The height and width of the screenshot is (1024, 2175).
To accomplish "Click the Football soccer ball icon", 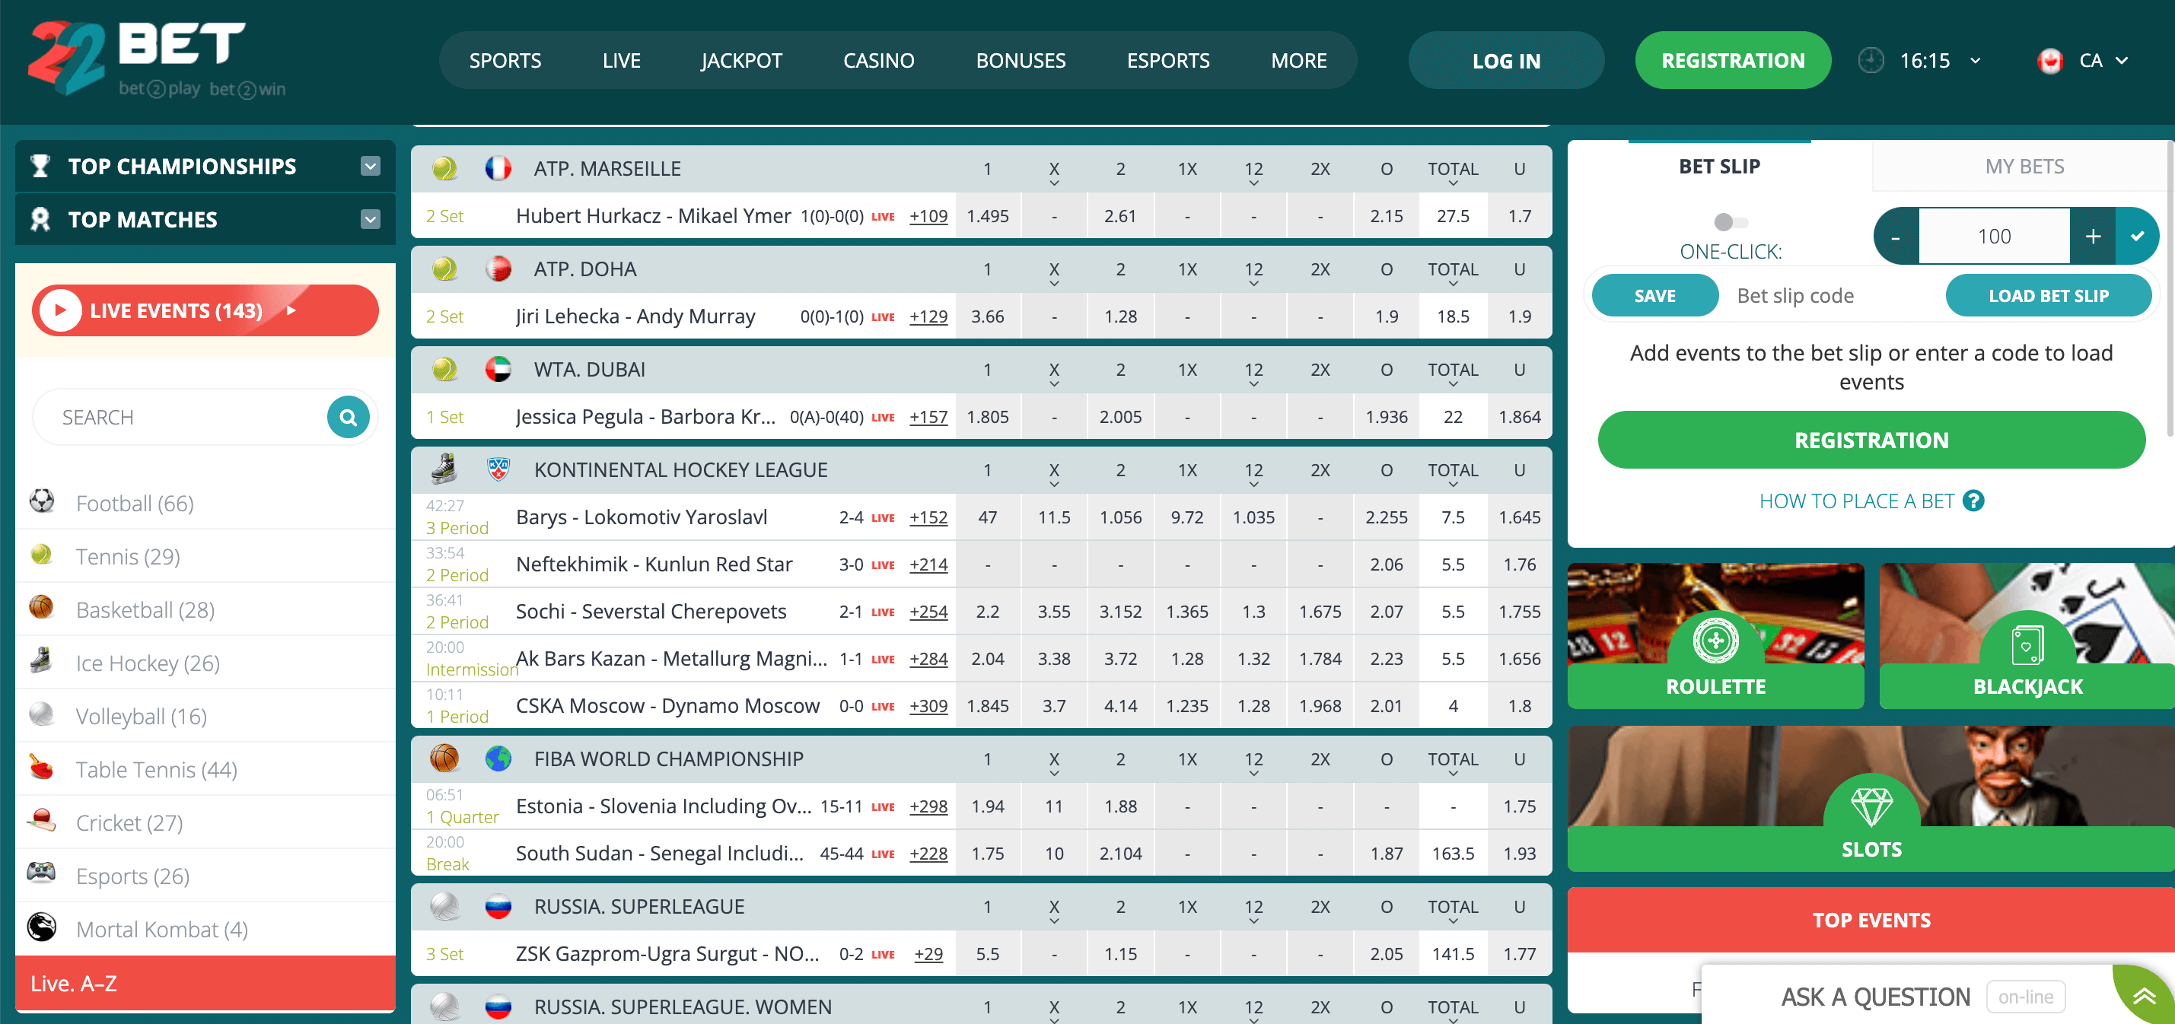I will pyautogui.click(x=41, y=501).
